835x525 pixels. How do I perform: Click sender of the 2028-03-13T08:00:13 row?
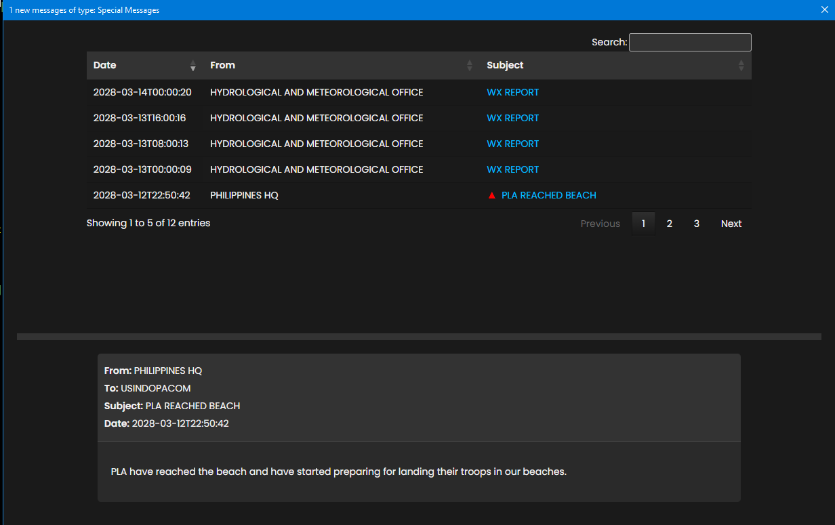click(x=317, y=144)
